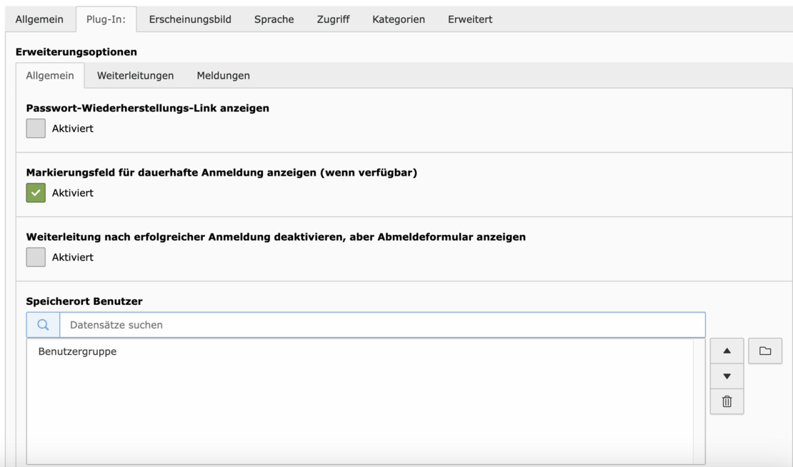Switch to the Weiterleitungen sub-tab
The image size is (793, 467).
coord(135,75)
